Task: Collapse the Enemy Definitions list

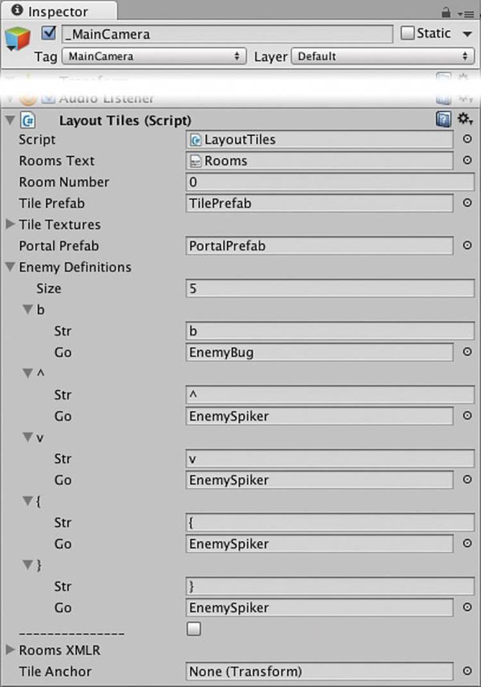Action: point(10,266)
